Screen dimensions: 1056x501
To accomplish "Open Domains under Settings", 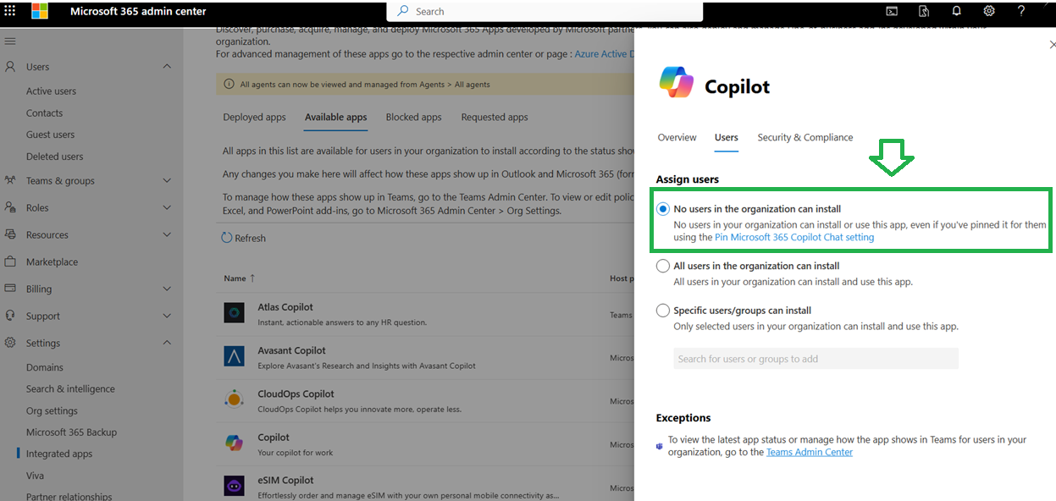I will pos(45,367).
